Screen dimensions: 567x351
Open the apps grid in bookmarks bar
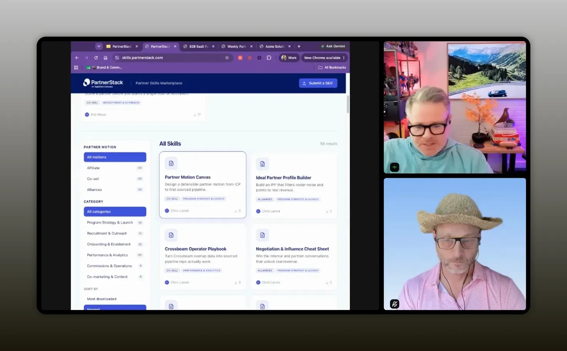[76, 67]
